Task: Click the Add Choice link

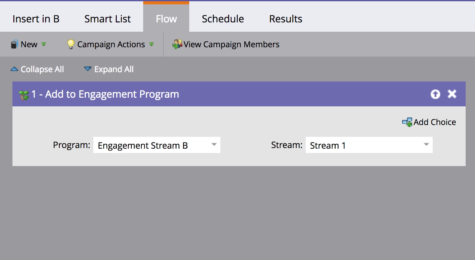Action: (435, 122)
